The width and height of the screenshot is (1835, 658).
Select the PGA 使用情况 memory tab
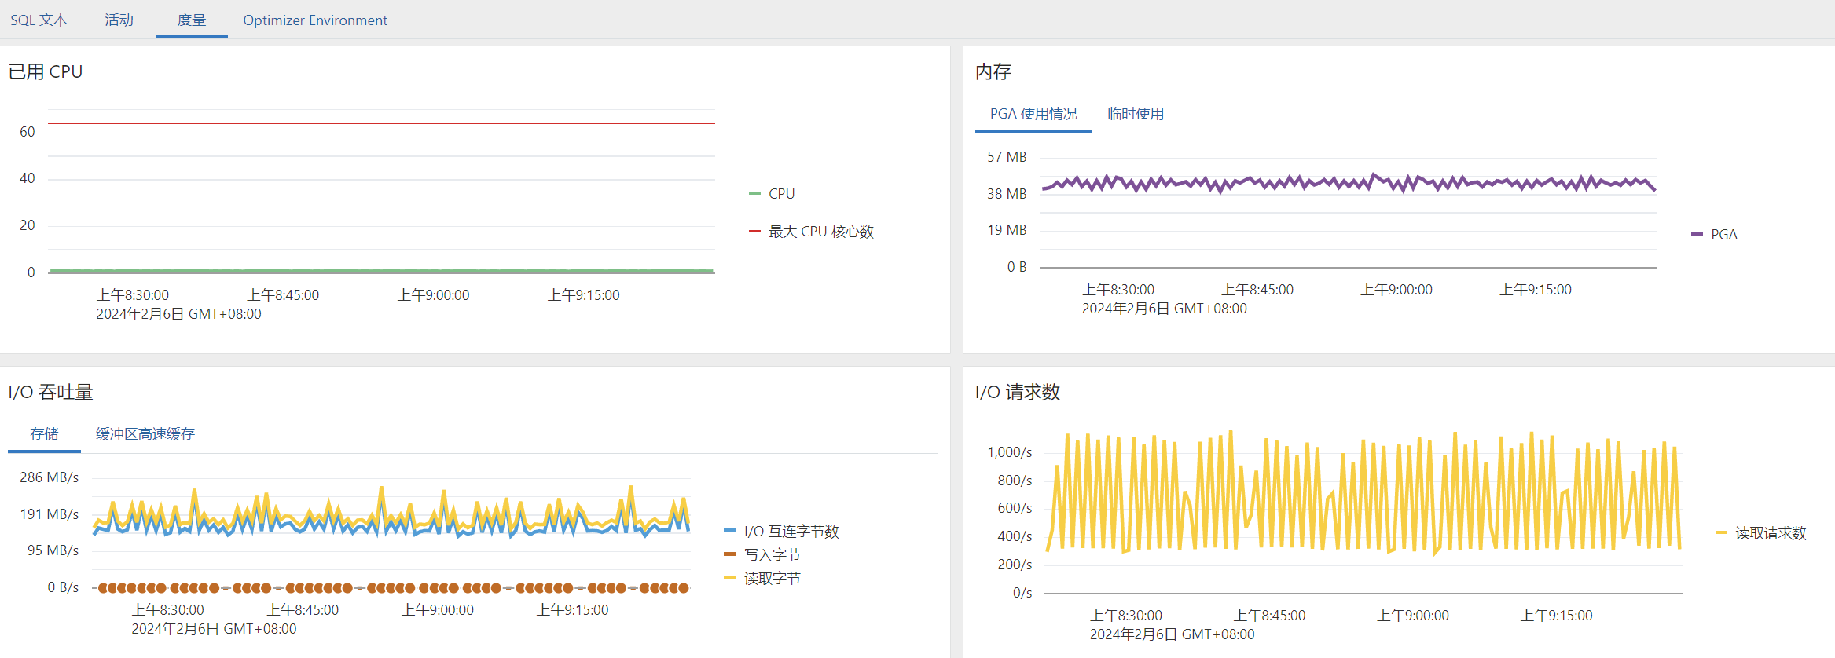pyautogui.click(x=1033, y=114)
